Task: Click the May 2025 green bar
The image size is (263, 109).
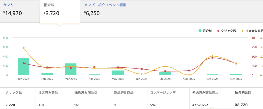Action: point(118,73)
